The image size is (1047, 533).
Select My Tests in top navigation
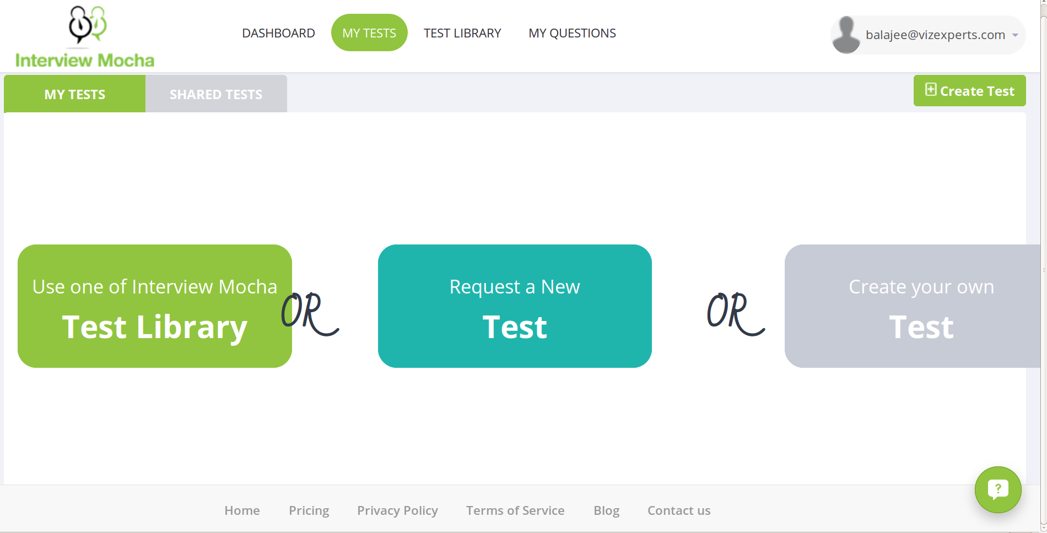click(x=369, y=32)
